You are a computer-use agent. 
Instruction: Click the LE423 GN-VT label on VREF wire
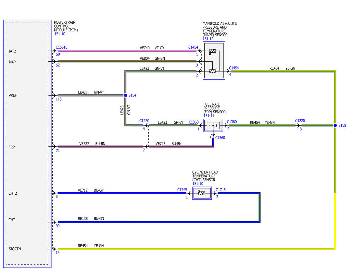pos(91,92)
